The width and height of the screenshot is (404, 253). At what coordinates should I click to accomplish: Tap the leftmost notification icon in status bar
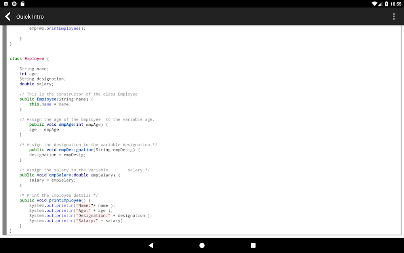point(5,4)
